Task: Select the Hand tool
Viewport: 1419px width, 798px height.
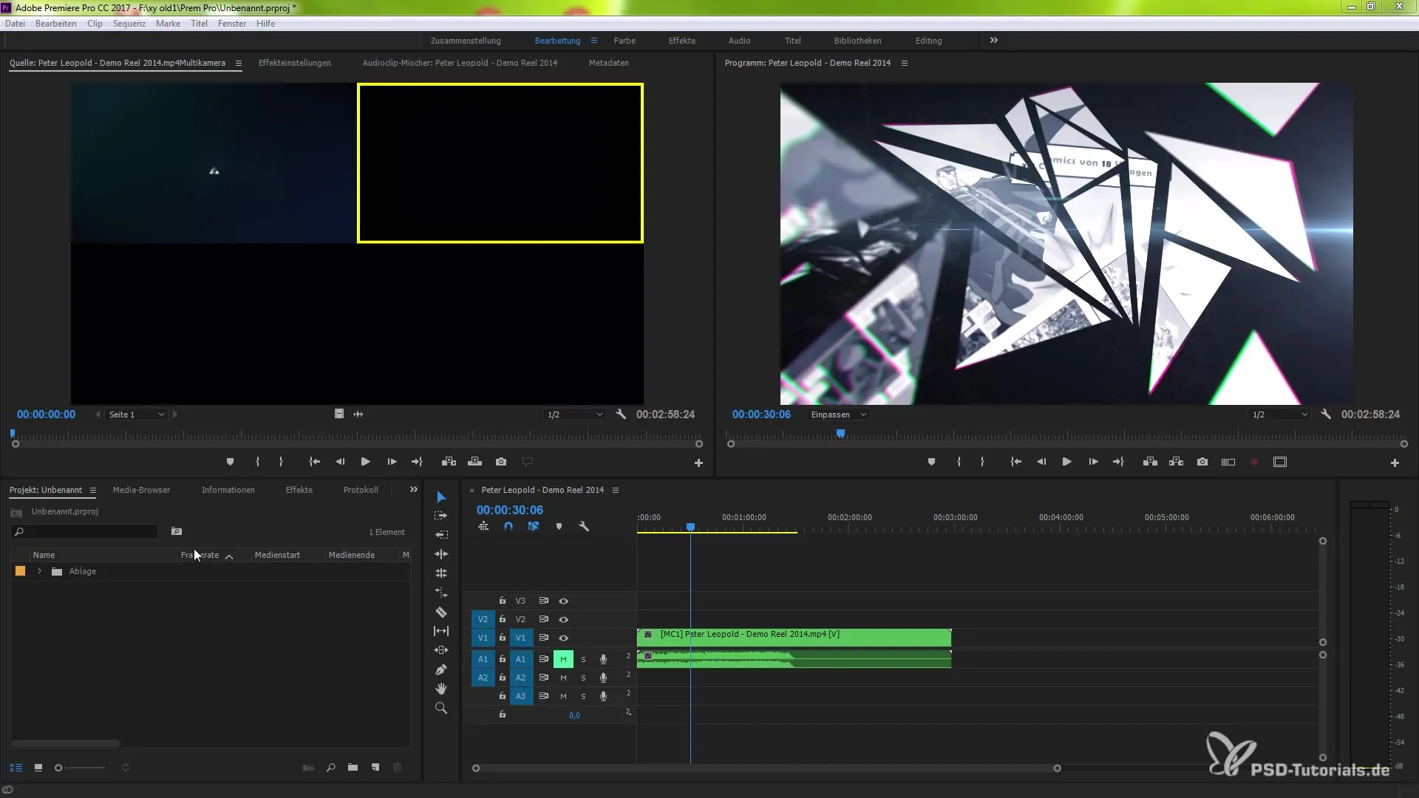Action: pos(441,689)
